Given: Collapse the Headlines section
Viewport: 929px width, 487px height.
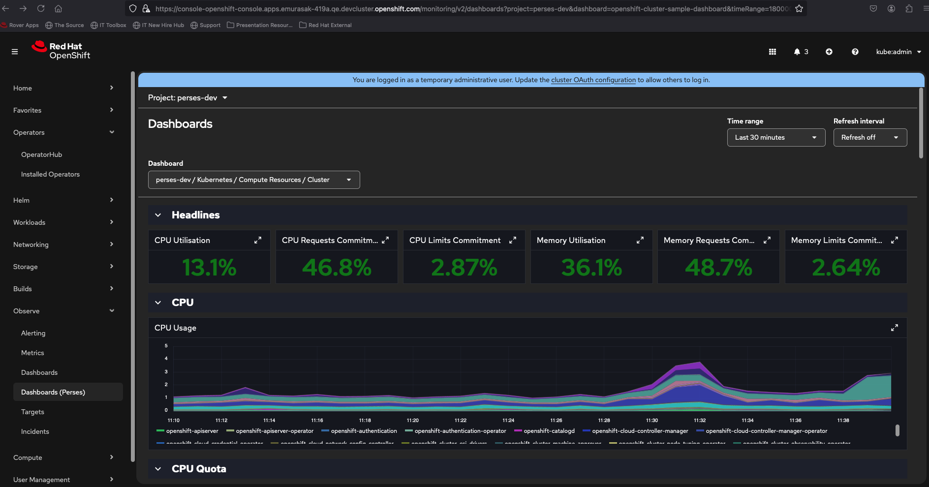Looking at the screenshot, I should click(158, 215).
